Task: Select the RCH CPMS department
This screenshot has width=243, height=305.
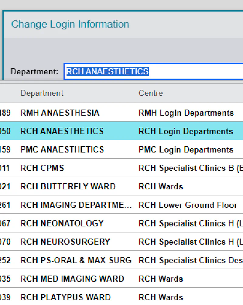Action: click(x=42, y=168)
